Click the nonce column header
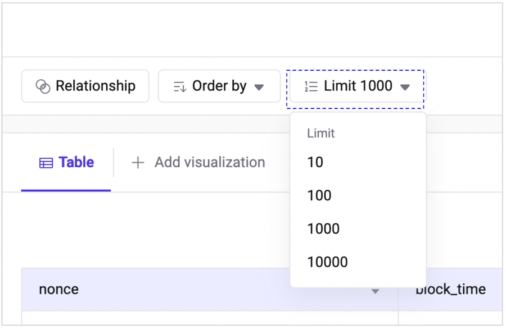 tap(59, 290)
